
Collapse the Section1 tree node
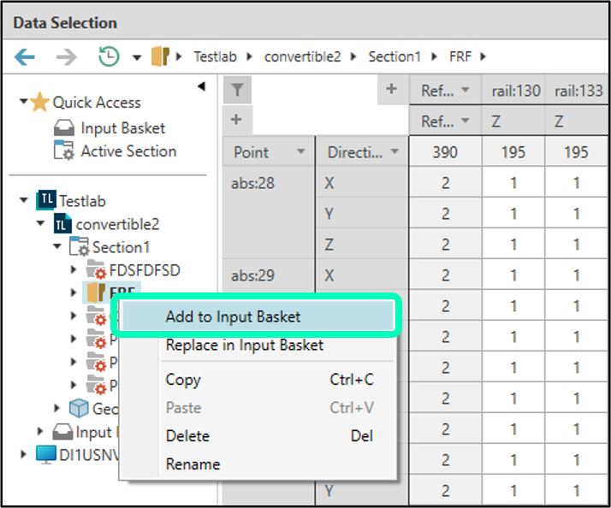[x=57, y=247]
